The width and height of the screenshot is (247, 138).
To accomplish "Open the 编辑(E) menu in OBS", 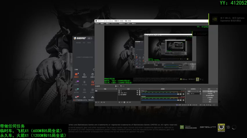I will coord(103,24).
